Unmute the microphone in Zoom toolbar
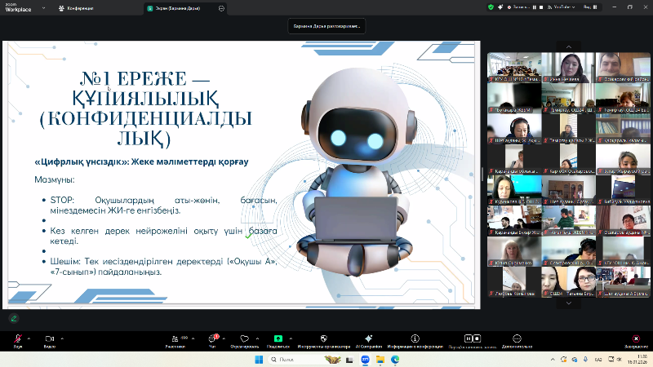This screenshot has width=653, height=367. [18, 338]
